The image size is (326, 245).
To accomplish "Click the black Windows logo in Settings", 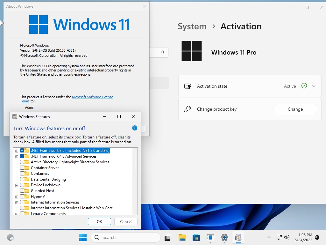I will [191, 51].
